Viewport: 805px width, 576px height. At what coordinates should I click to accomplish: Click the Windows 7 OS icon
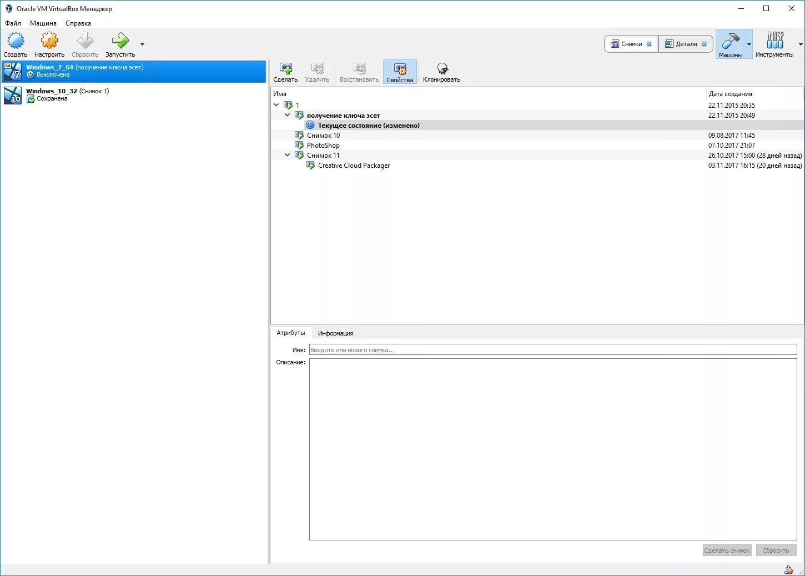[13, 71]
